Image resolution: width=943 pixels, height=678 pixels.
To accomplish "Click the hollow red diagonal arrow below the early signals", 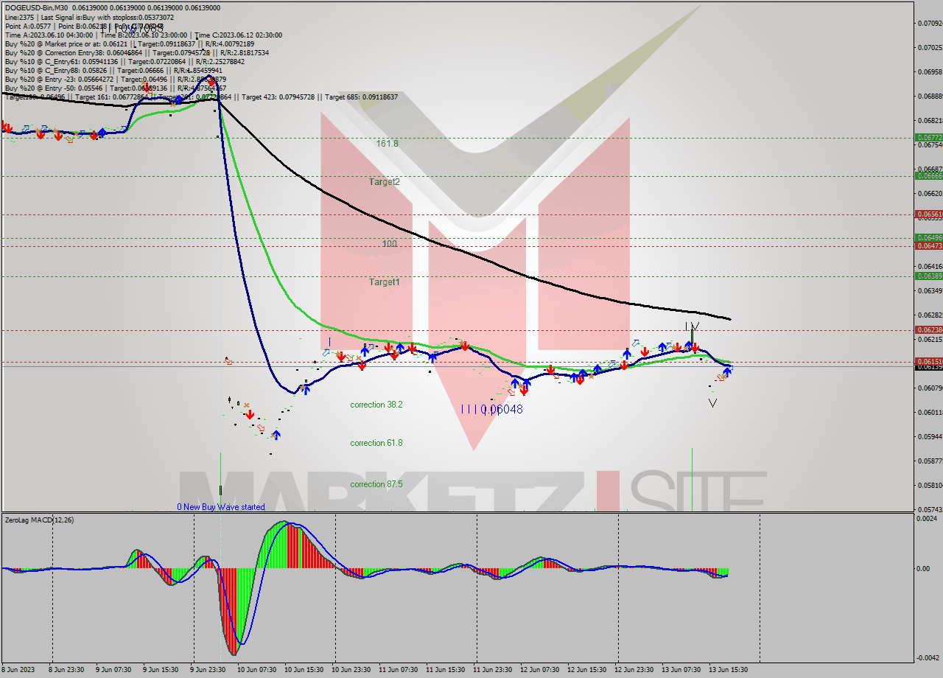I will (x=69, y=139).
